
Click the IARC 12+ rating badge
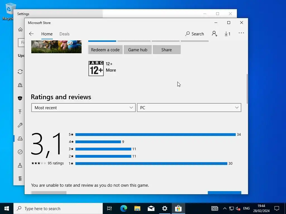click(x=96, y=69)
